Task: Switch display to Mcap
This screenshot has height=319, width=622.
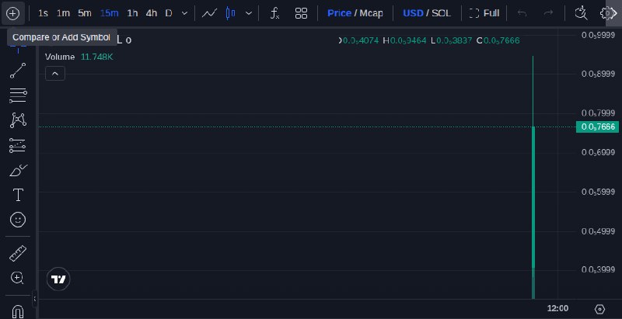Action: [372, 13]
